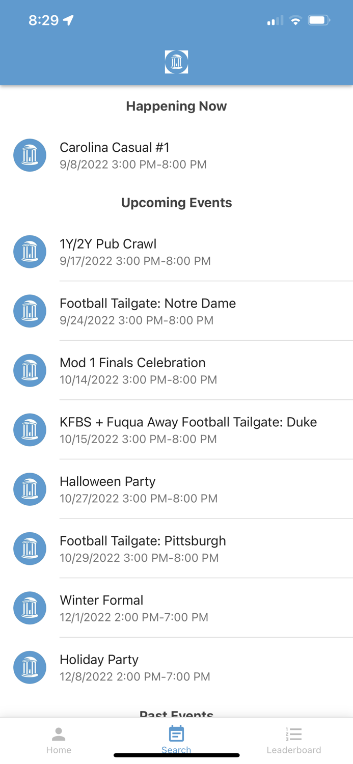Tap the icon next to Holiday Party

[x=30, y=667]
